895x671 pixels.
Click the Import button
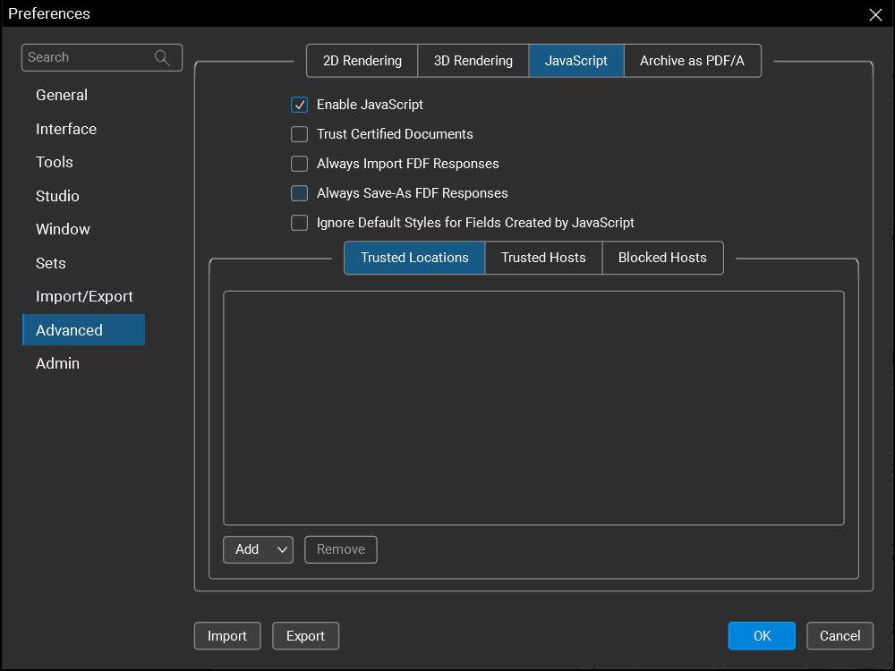tap(227, 636)
